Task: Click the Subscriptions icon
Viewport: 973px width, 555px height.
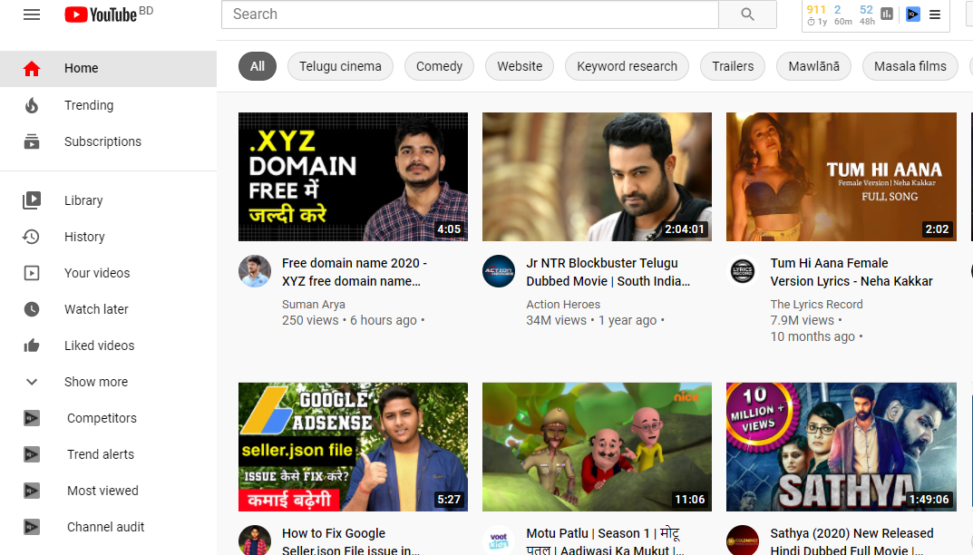Action: [32, 141]
